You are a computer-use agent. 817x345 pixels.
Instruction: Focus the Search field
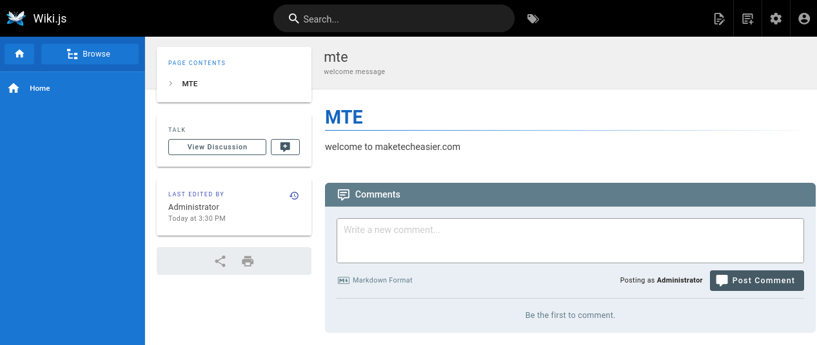(x=400, y=19)
